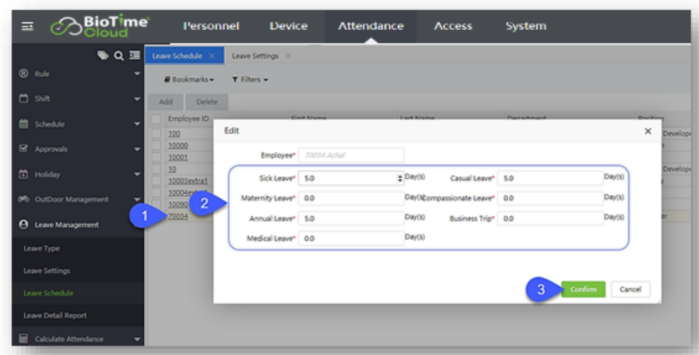Click the tag icon in sidebar
The image size is (699, 355).
coord(103,56)
